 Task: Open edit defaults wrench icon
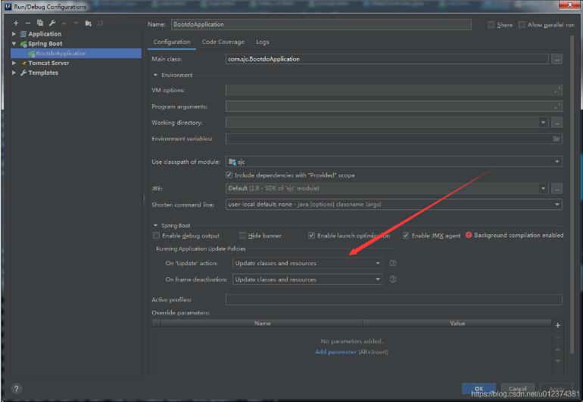(x=52, y=23)
